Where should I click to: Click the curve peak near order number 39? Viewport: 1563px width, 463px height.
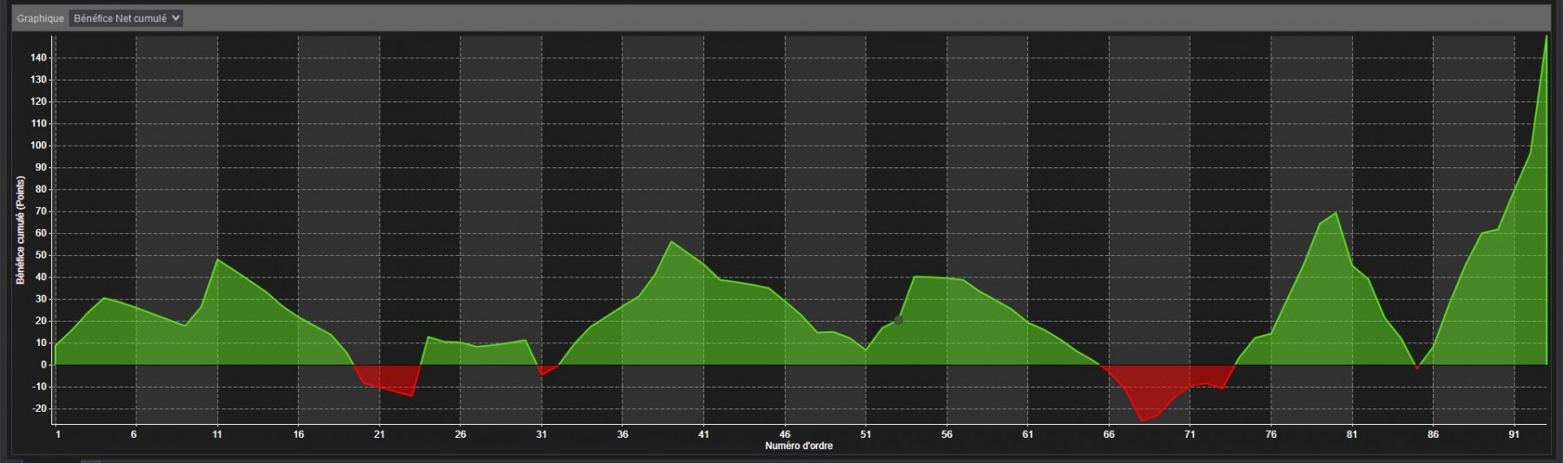click(671, 241)
